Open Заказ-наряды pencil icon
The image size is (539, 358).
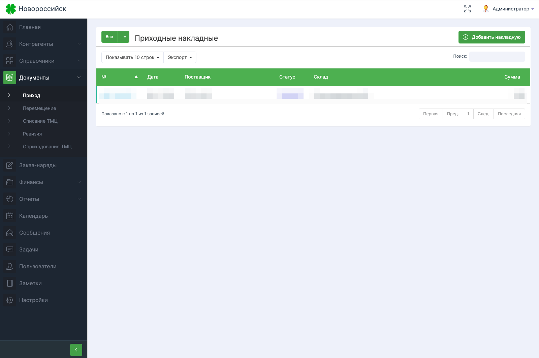pyautogui.click(x=10, y=165)
